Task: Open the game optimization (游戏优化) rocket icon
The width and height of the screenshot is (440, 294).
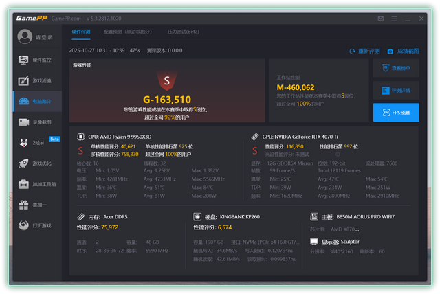Action: click(23, 163)
